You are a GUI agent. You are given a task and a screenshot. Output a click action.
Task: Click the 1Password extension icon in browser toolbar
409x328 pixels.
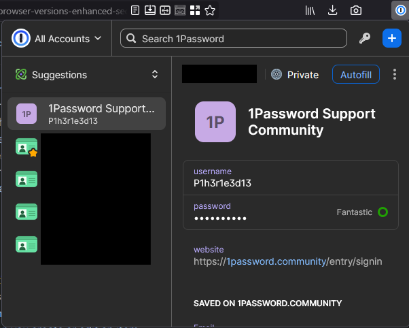pos(399,10)
